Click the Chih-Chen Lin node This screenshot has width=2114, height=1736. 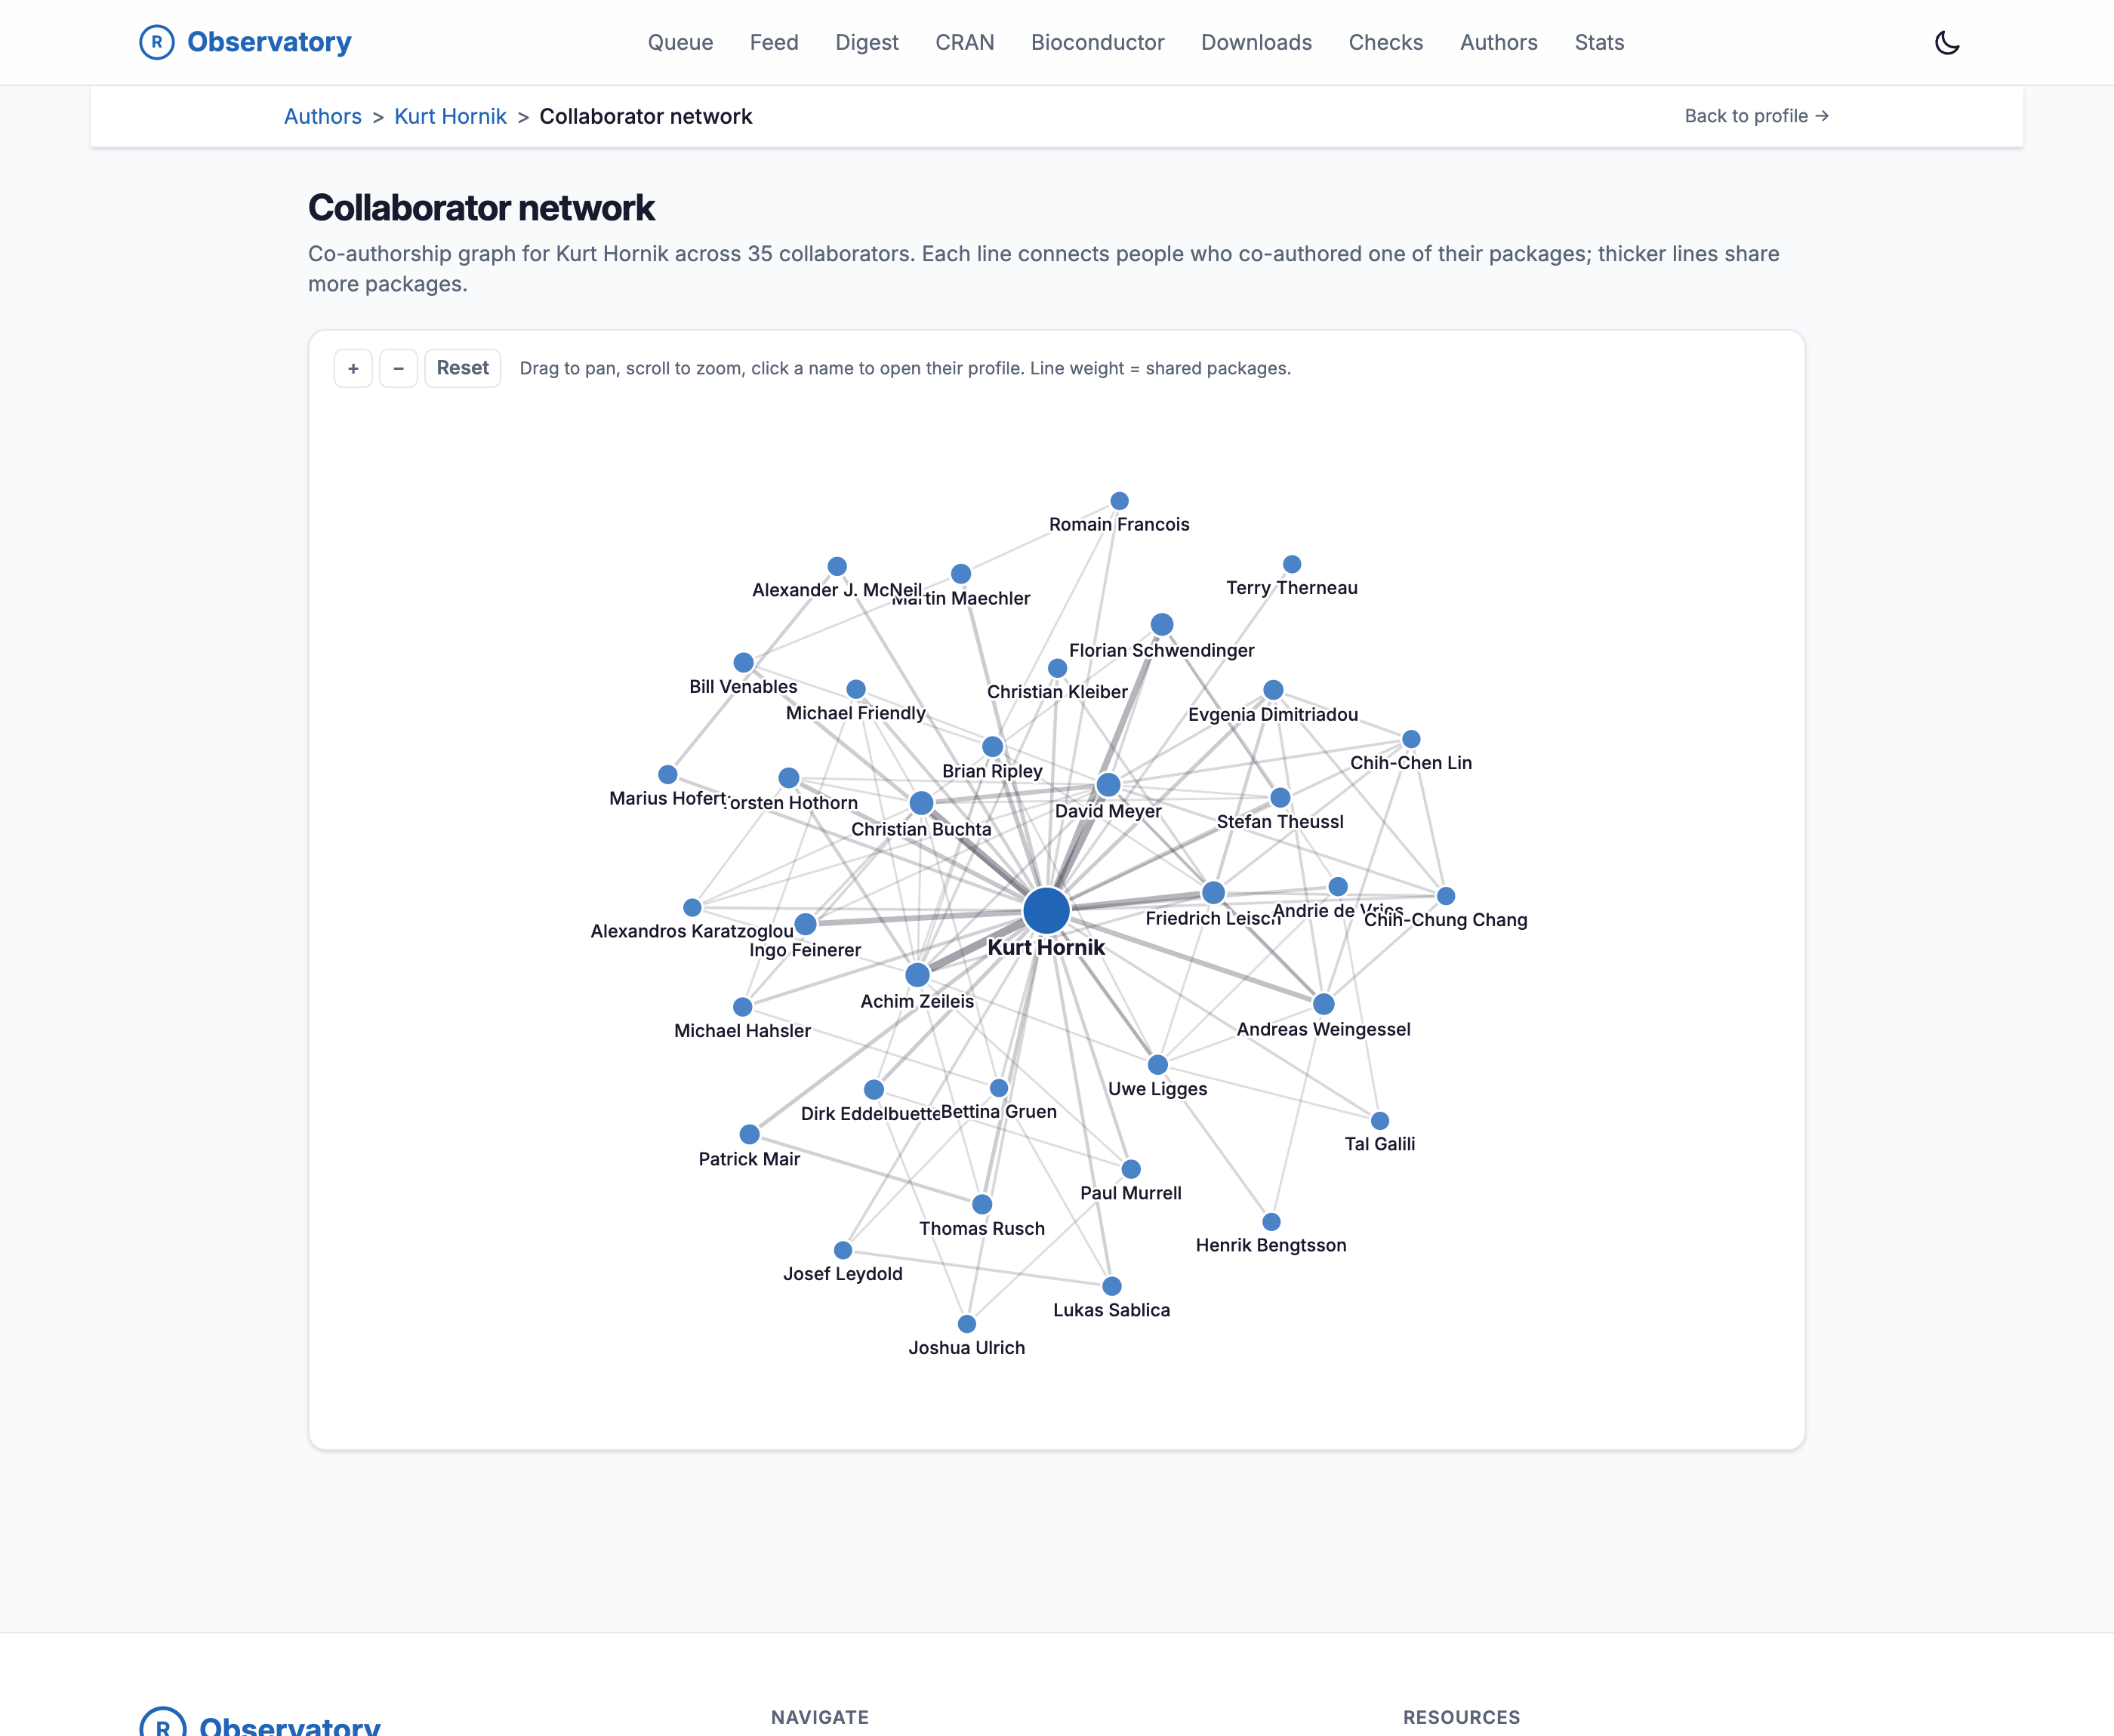[x=1411, y=739]
